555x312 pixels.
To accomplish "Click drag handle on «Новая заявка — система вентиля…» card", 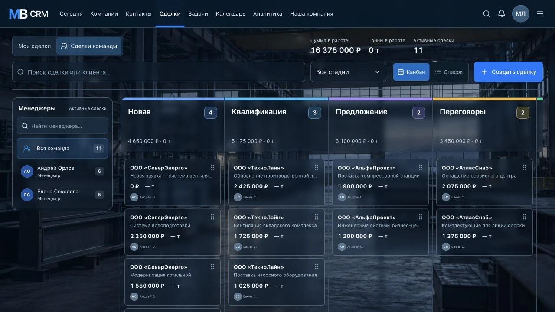I will (x=212, y=167).
